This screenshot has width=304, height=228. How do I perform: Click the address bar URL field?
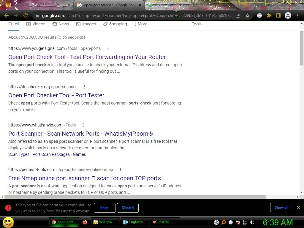pos(137,15)
